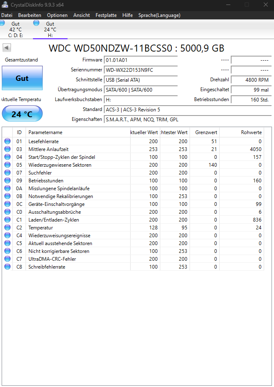Click the disk title WDC WD50NDZW-11BCSS0
Screen dimensions: 274x387
click(x=110, y=48)
